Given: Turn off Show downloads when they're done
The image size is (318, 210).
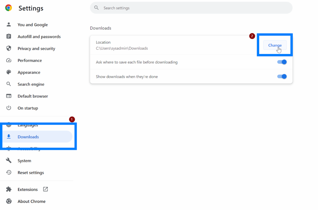Looking at the screenshot, I should tap(282, 77).
